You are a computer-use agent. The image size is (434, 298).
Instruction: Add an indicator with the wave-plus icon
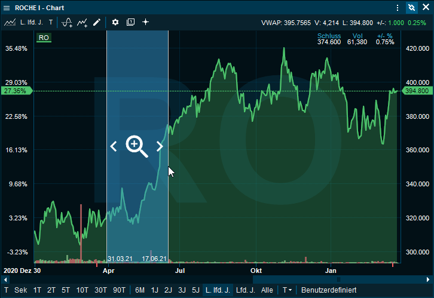coord(67,22)
